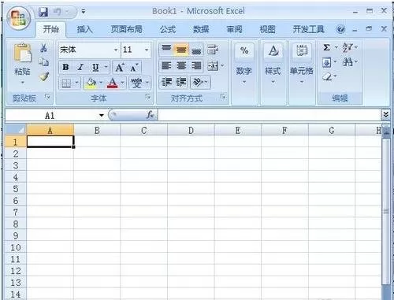The width and height of the screenshot is (394, 300).
Task: Toggle wrap text button
Action: pos(213,50)
